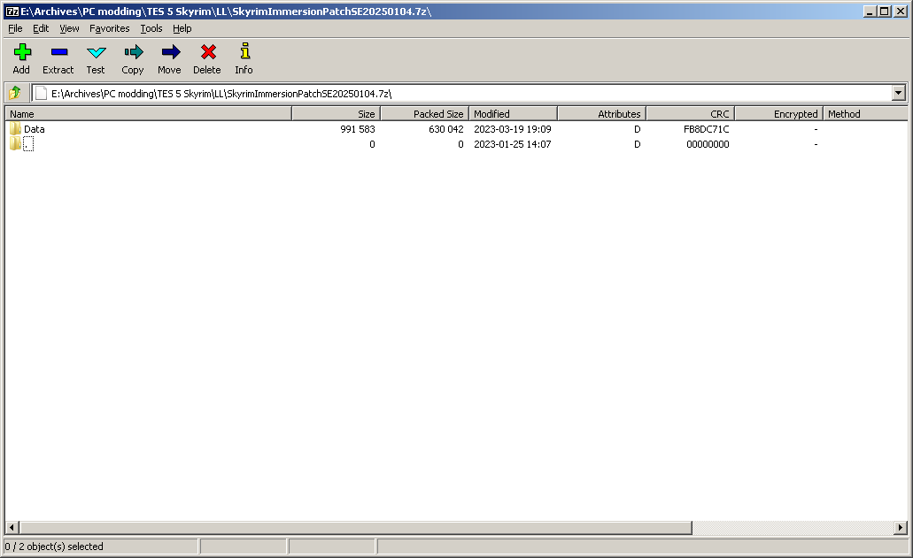Open the Help menu
The height and width of the screenshot is (558, 913).
[182, 28]
